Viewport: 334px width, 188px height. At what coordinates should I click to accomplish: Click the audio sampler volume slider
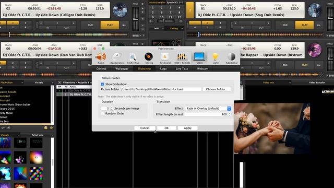pyautogui.click(x=166, y=21)
